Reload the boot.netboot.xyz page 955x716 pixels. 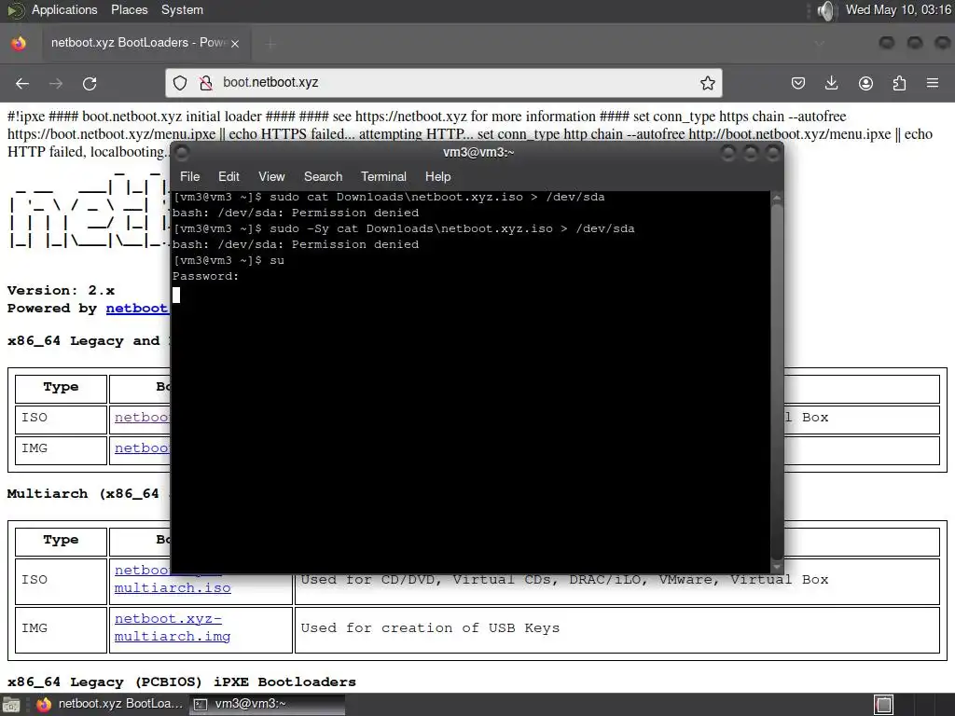click(x=90, y=83)
